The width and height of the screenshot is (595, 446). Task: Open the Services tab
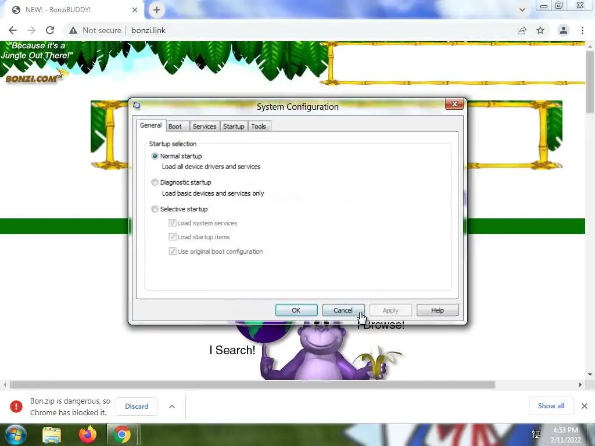tap(205, 126)
